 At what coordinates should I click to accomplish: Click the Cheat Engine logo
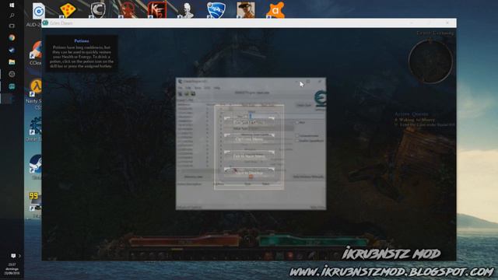320,99
